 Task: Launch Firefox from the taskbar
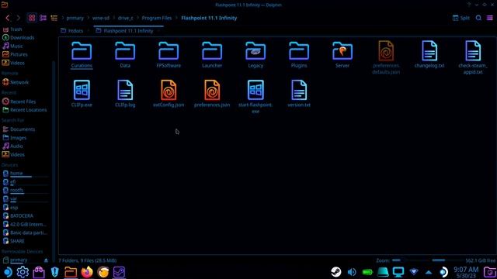[87, 272]
